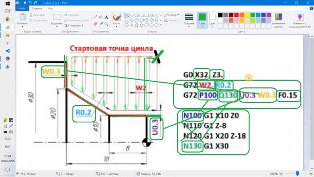Expand the Заливка (Fill) dropdown
This screenshot has height=177, width=314.
172,20
